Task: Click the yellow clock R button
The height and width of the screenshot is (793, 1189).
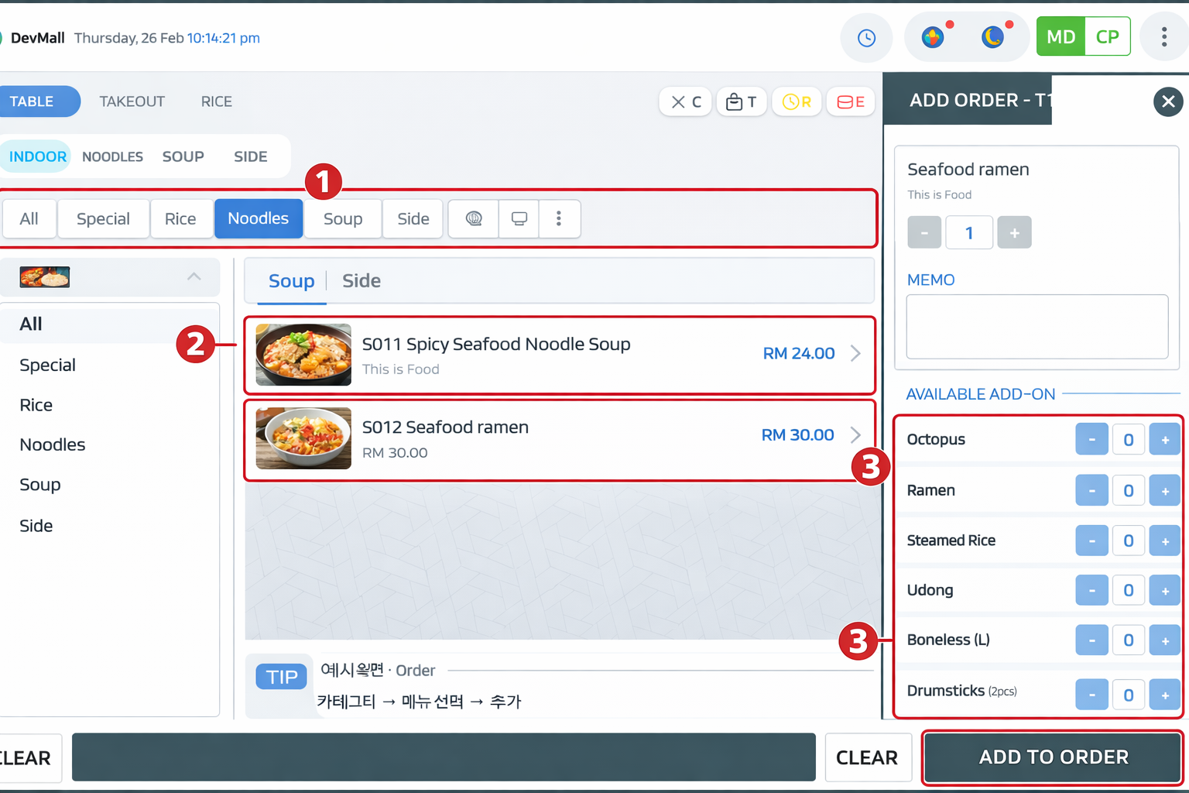Action: pyautogui.click(x=797, y=101)
